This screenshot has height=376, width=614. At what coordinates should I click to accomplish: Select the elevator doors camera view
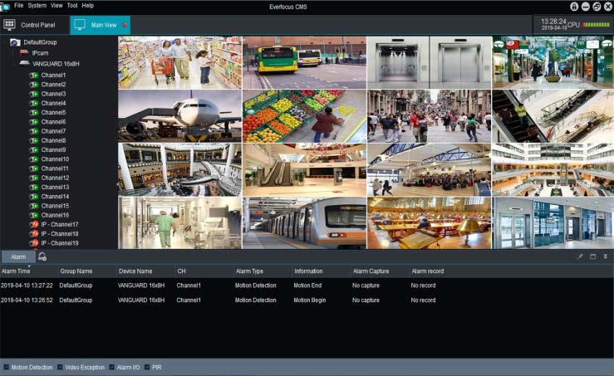coord(430,62)
